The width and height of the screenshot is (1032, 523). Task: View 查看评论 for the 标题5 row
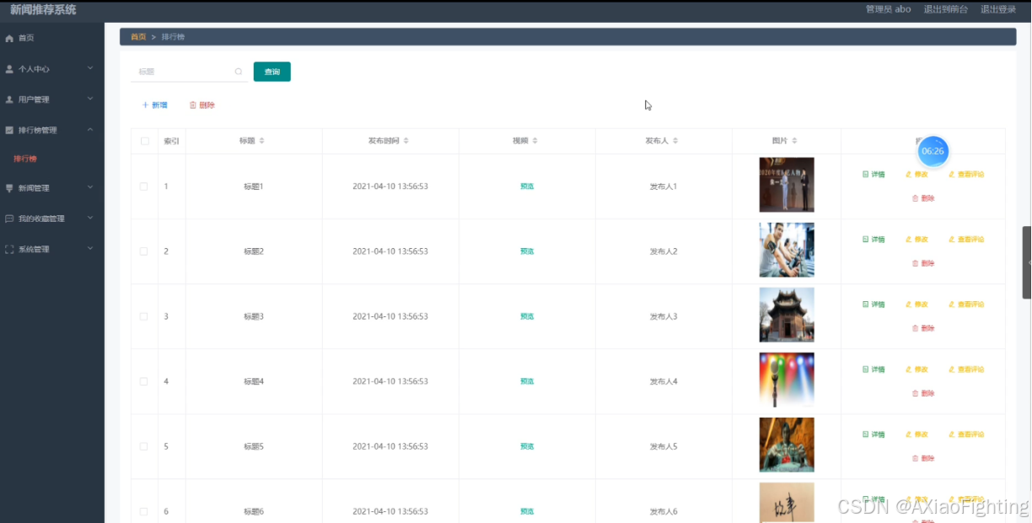pos(966,434)
